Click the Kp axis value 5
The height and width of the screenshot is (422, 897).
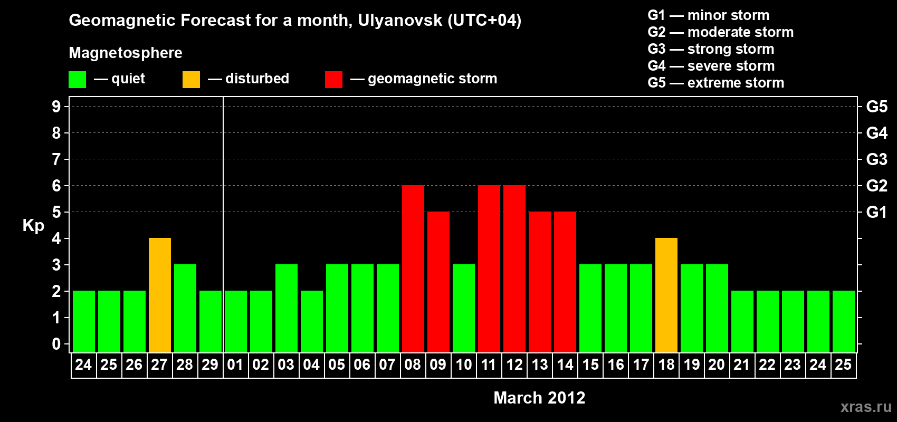coord(56,212)
